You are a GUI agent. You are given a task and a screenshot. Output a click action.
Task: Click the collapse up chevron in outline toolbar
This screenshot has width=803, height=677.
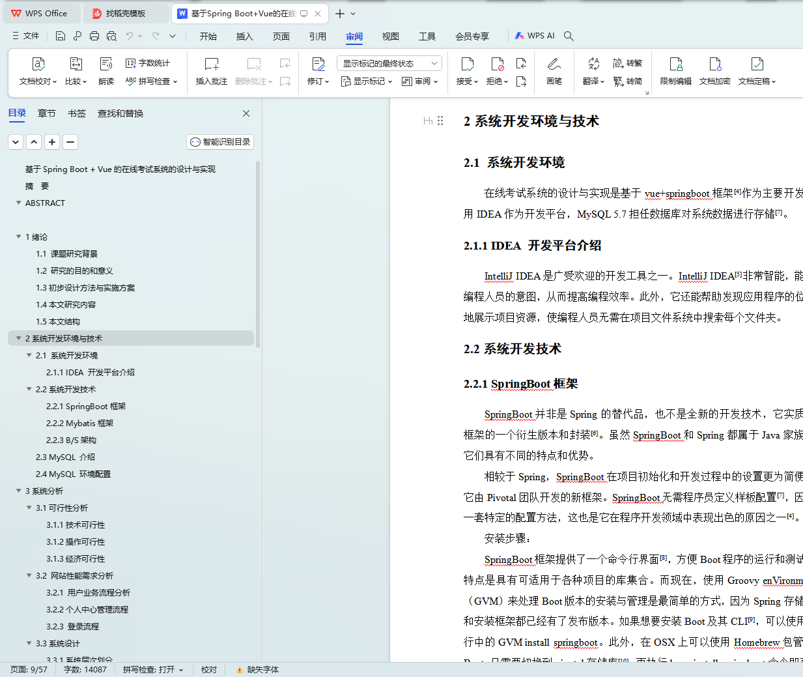(35, 142)
